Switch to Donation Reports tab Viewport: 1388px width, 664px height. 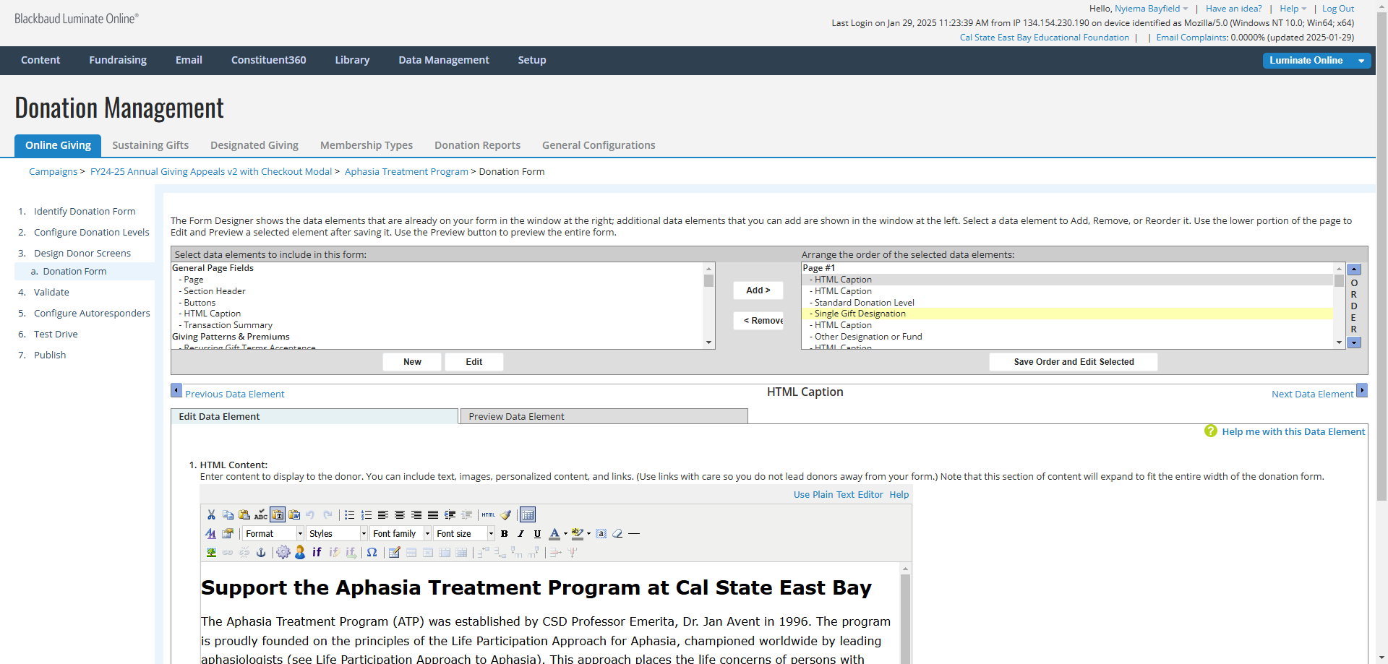coord(477,145)
